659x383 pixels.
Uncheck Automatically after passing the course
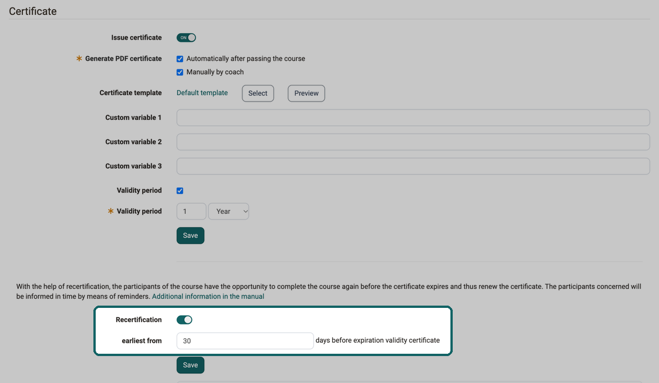point(180,59)
